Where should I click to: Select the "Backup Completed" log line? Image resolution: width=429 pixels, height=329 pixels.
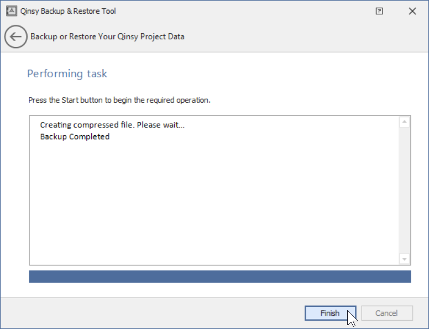tap(75, 137)
